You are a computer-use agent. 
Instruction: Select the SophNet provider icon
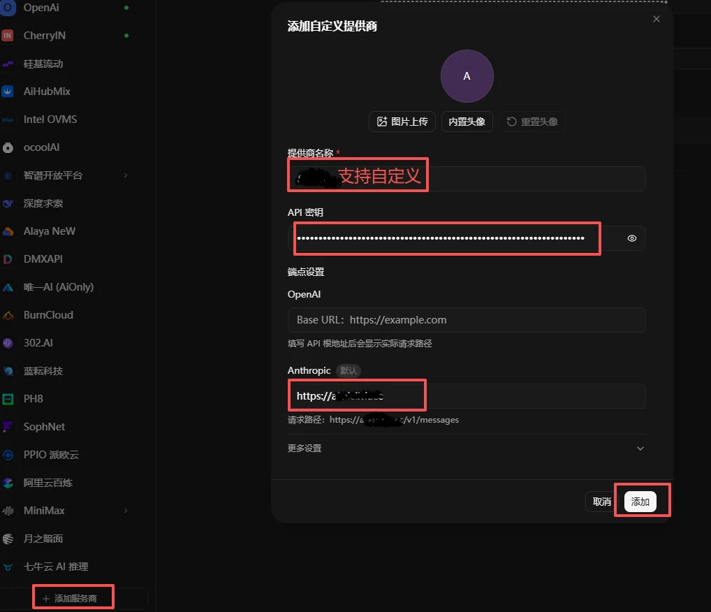pos(8,427)
